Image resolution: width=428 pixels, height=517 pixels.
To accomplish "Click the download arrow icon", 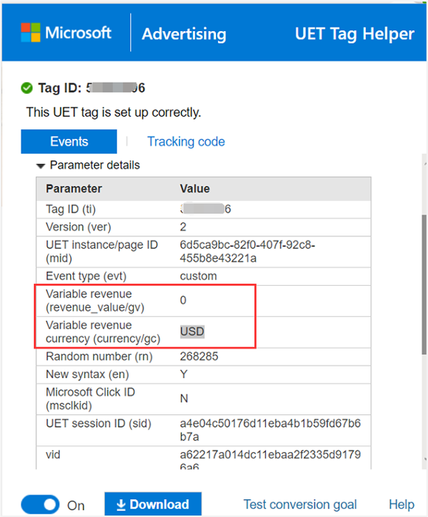I will [121, 504].
